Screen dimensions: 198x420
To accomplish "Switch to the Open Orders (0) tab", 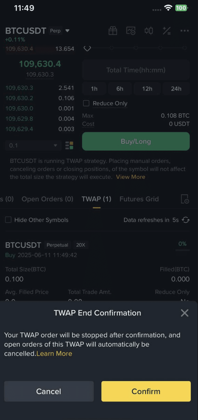I will click(47, 199).
